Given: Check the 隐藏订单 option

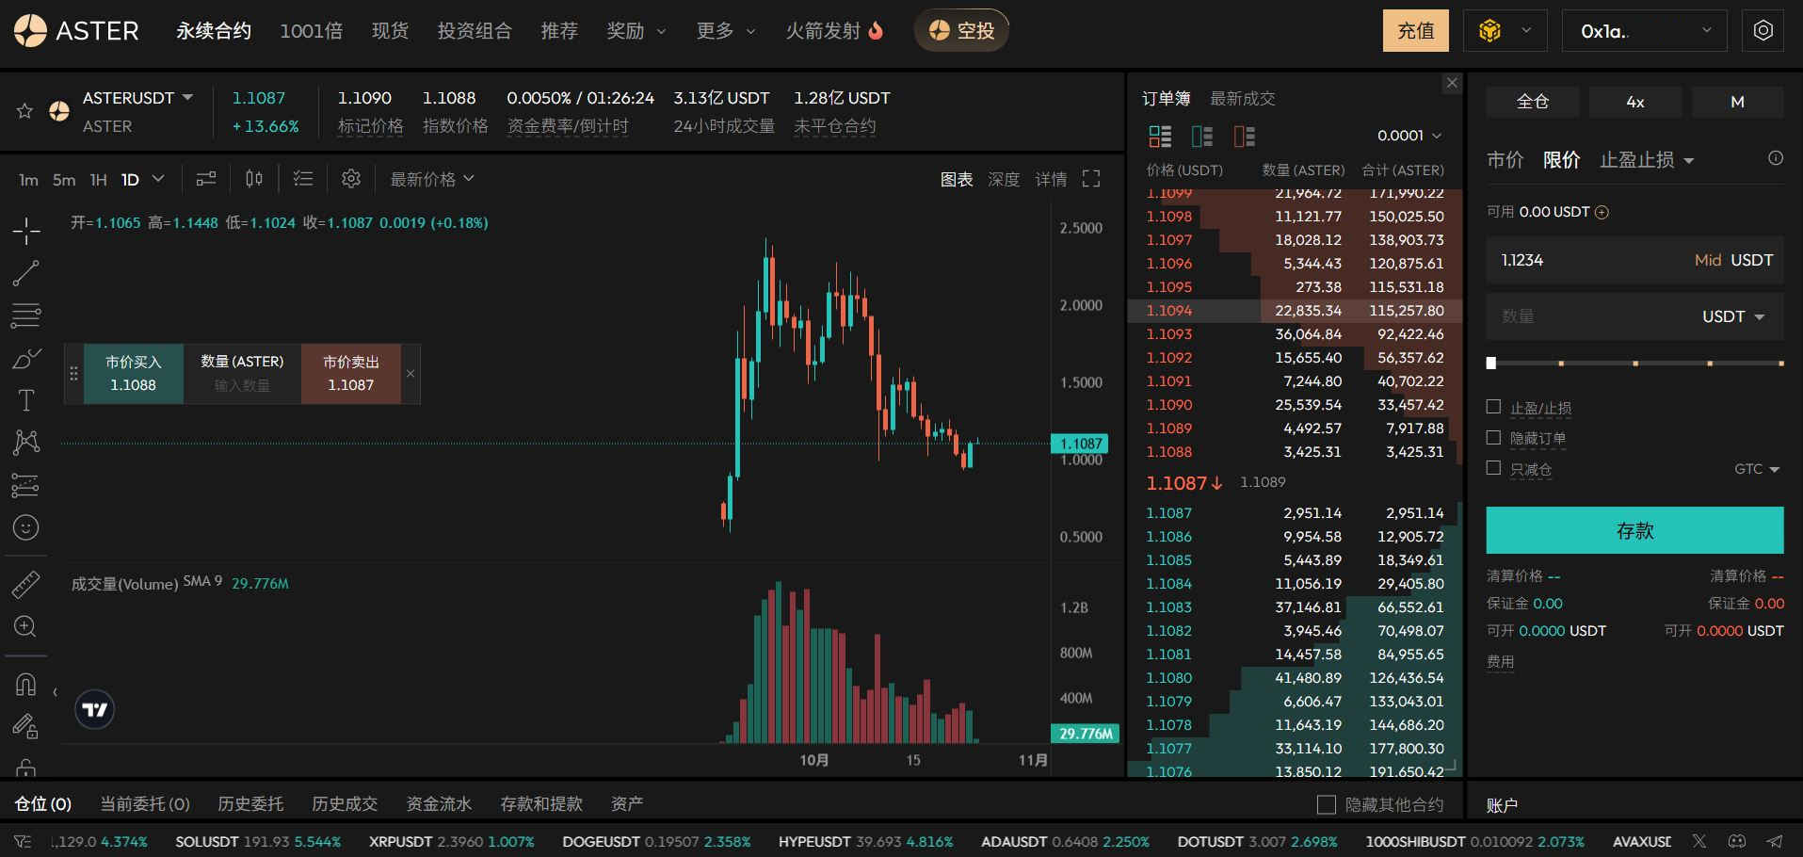Looking at the screenshot, I should (x=1493, y=438).
